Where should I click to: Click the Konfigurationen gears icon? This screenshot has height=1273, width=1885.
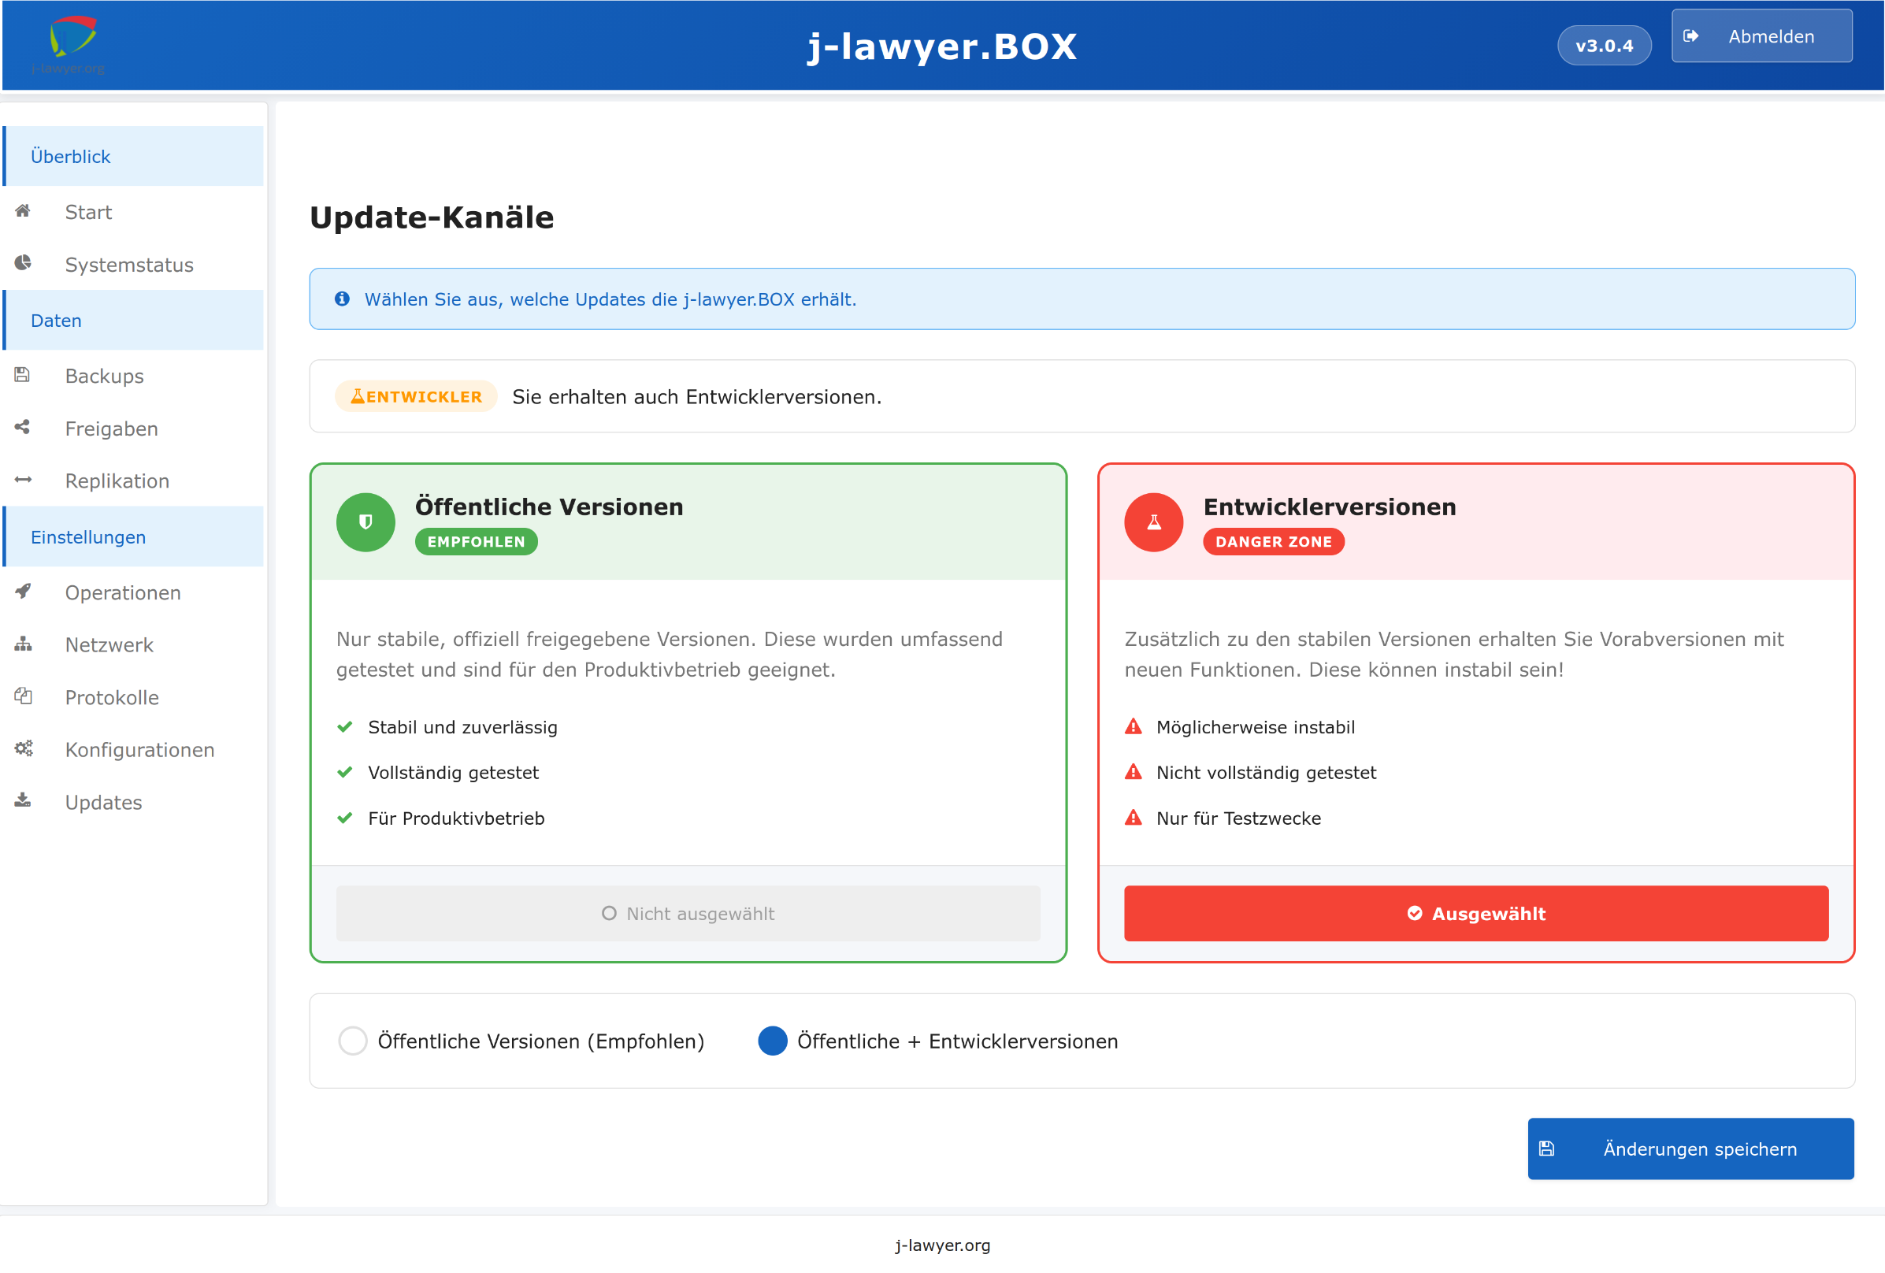[x=23, y=749]
